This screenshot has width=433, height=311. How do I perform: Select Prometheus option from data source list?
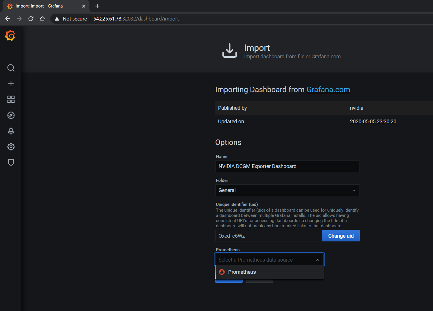pyautogui.click(x=242, y=272)
